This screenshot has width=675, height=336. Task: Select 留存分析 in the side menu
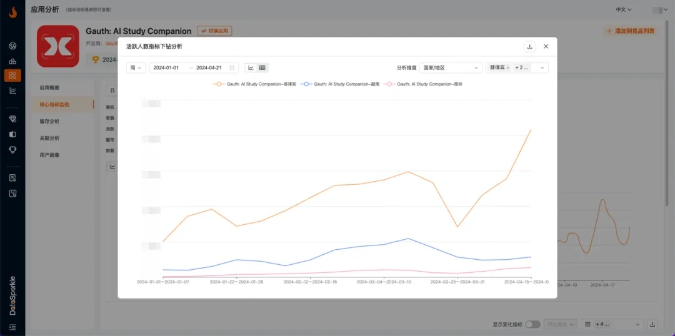tap(49, 121)
